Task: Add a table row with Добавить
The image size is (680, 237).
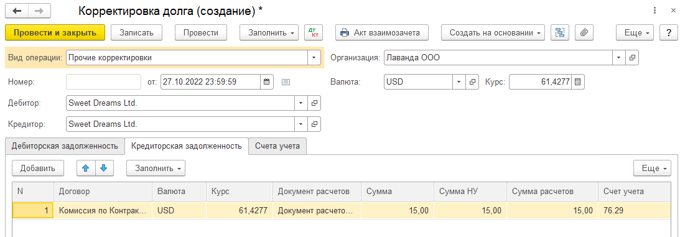Action: tap(38, 169)
